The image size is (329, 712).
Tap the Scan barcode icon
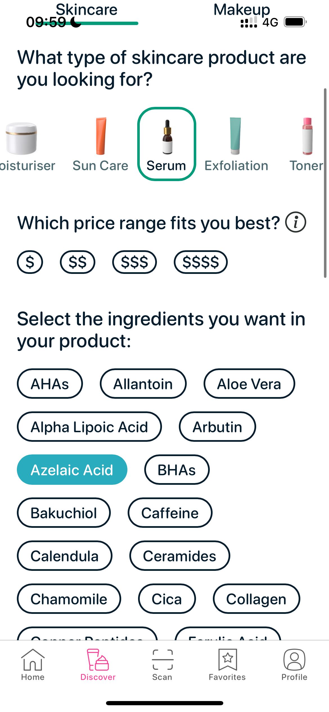[163, 659]
